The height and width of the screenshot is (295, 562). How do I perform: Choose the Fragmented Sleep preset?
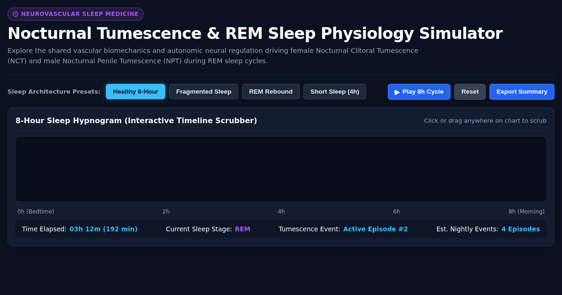tap(204, 92)
